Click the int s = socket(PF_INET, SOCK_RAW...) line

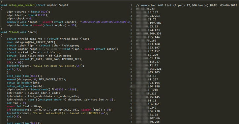pyautogui.click(x=45, y=59)
